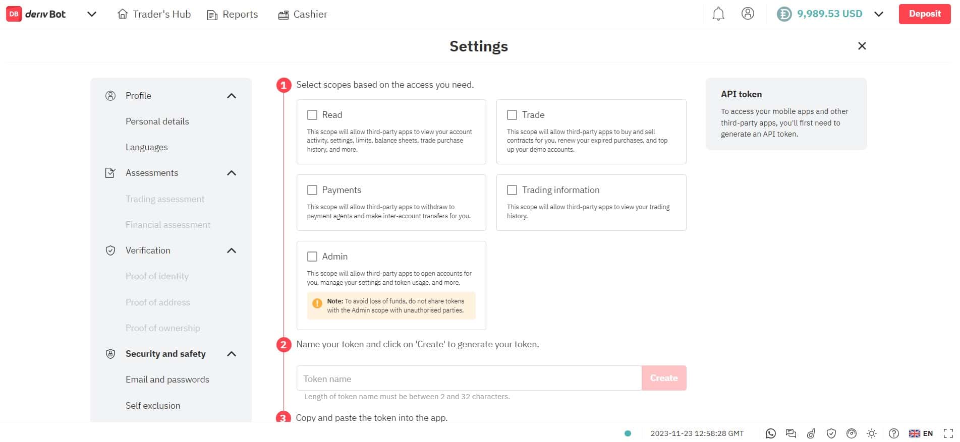Switch theme using the sun icon

(x=871, y=433)
